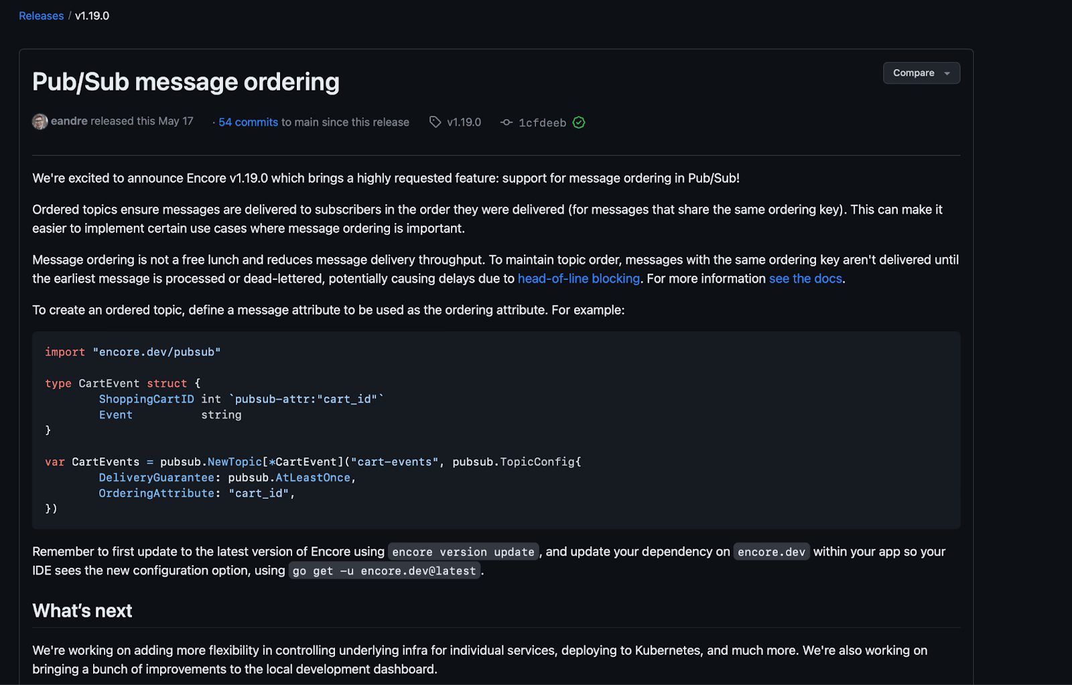Open the commit hash 1cfdeeb

coord(542,123)
